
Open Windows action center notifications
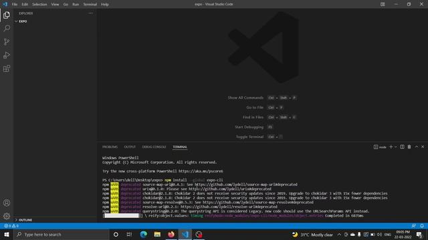[x=419, y=234]
